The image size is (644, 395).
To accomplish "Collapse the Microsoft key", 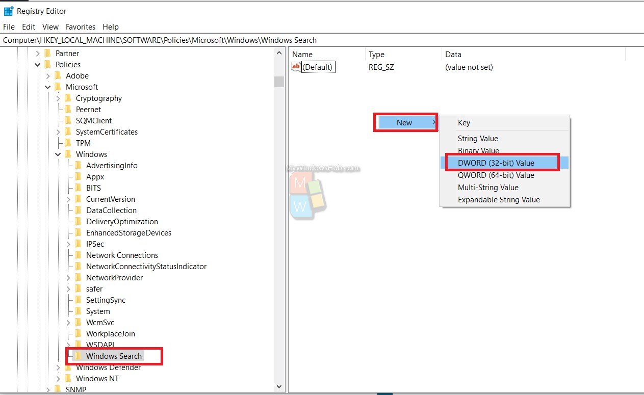I will (48, 87).
